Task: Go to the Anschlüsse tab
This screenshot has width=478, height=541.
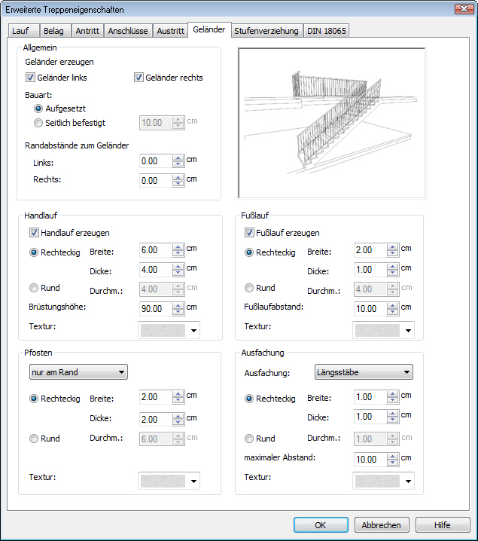Action: click(x=128, y=31)
